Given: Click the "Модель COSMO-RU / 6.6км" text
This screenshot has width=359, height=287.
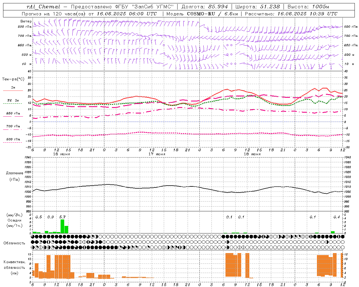Looking at the screenshot, I should 202,14.
